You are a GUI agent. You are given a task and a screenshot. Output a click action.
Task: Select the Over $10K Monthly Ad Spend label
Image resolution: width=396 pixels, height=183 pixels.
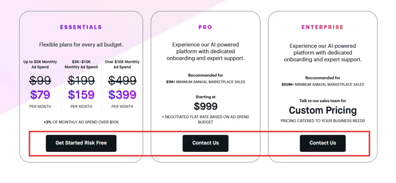(122, 64)
